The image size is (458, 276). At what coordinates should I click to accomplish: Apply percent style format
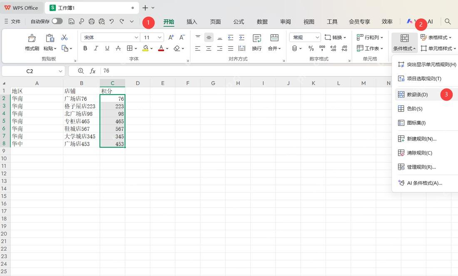311,48
